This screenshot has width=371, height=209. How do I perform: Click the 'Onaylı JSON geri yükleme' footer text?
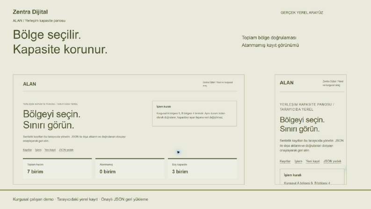click(x=124, y=199)
